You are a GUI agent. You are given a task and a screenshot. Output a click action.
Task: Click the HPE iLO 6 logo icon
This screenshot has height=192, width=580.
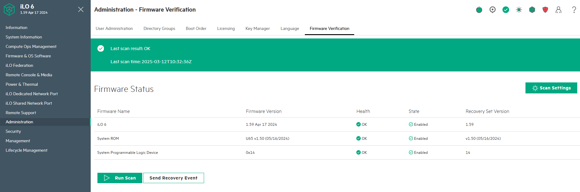tap(9, 9)
